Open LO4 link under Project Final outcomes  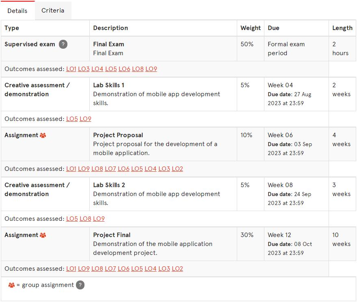[x=151, y=269]
